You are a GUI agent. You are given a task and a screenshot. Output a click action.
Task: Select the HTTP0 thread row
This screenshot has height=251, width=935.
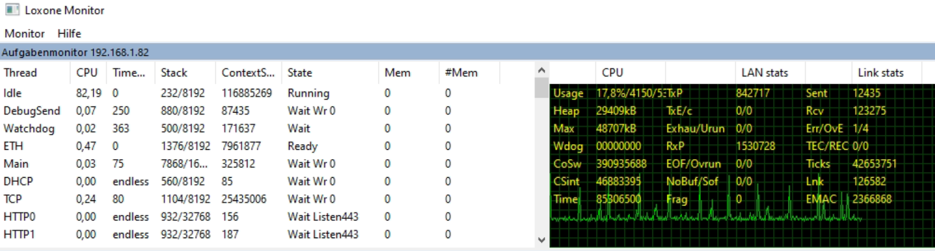point(267,216)
